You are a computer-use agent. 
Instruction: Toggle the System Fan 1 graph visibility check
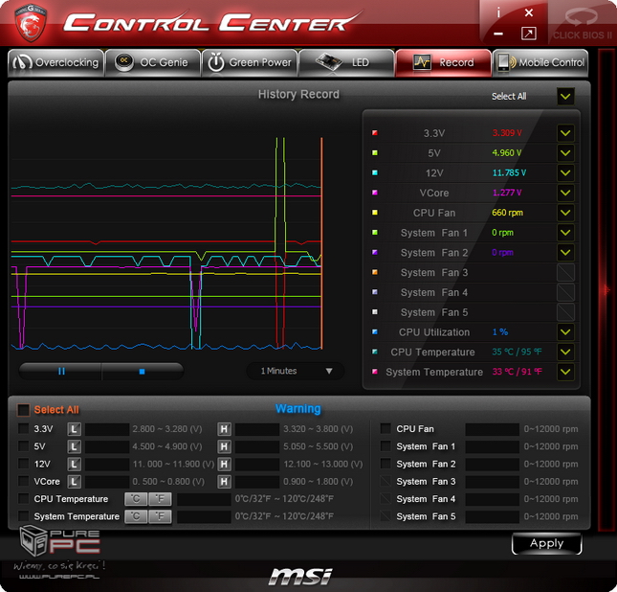(565, 233)
